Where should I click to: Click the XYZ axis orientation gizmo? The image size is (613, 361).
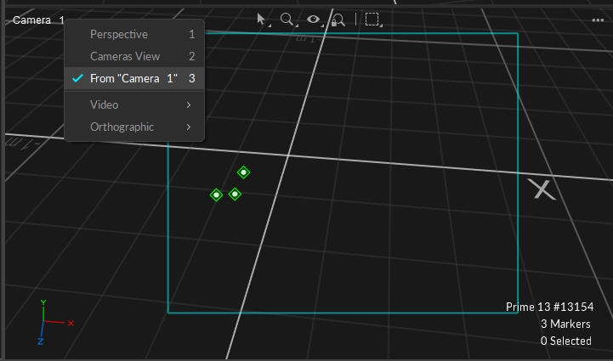48,323
